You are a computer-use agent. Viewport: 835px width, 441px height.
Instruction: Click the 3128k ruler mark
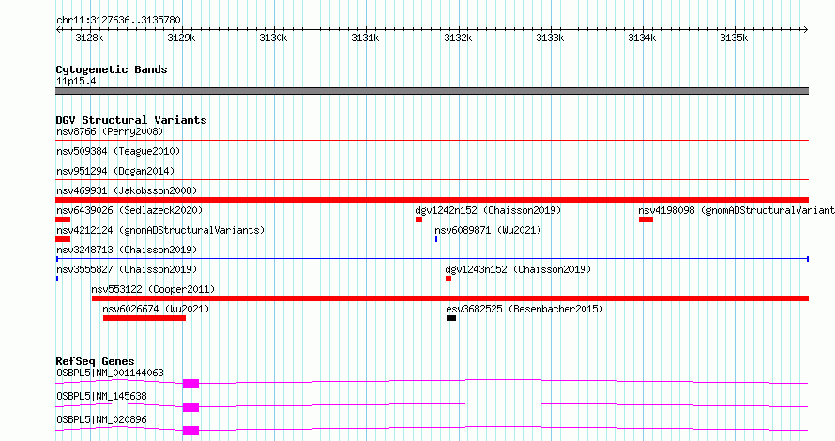pyautogui.click(x=89, y=38)
